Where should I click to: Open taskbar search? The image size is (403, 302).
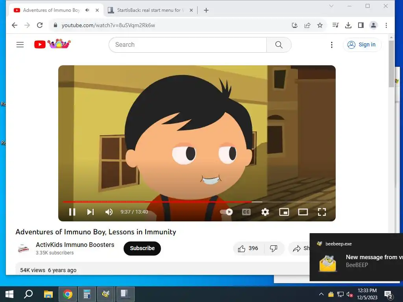coord(28,294)
